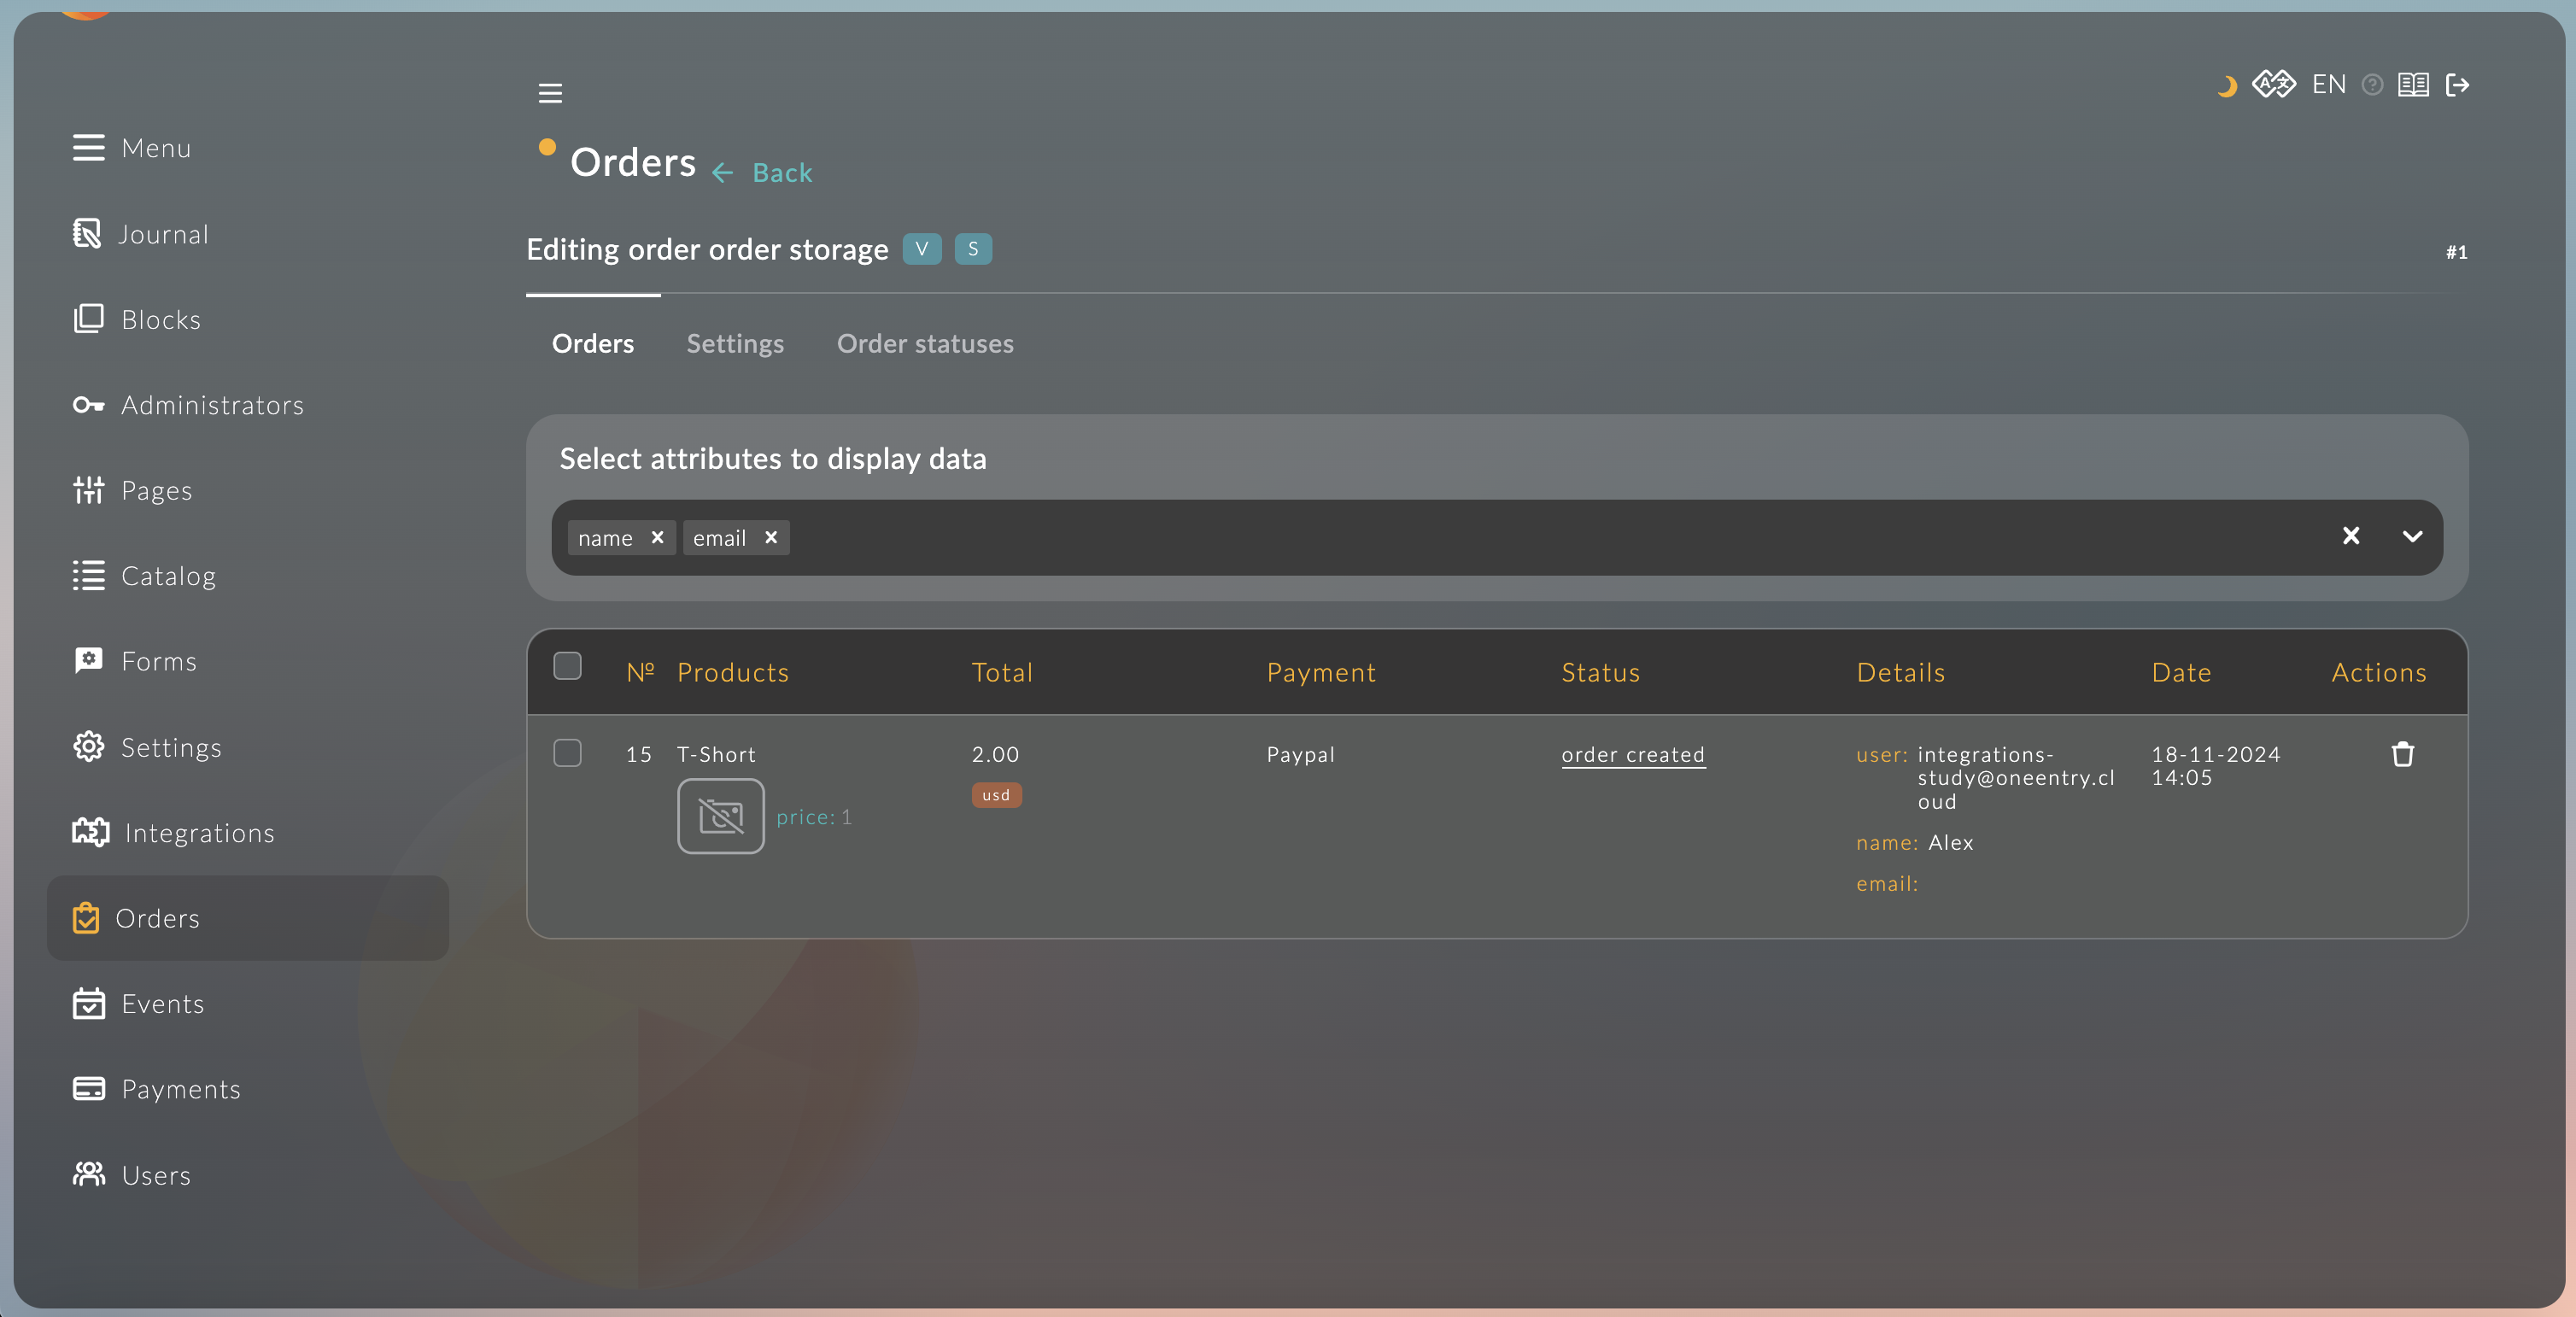The height and width of the screenshot is (1317, 2576).
Task: Collapse sidebar with hamburger icon above Orders
Action: point(550,93)
